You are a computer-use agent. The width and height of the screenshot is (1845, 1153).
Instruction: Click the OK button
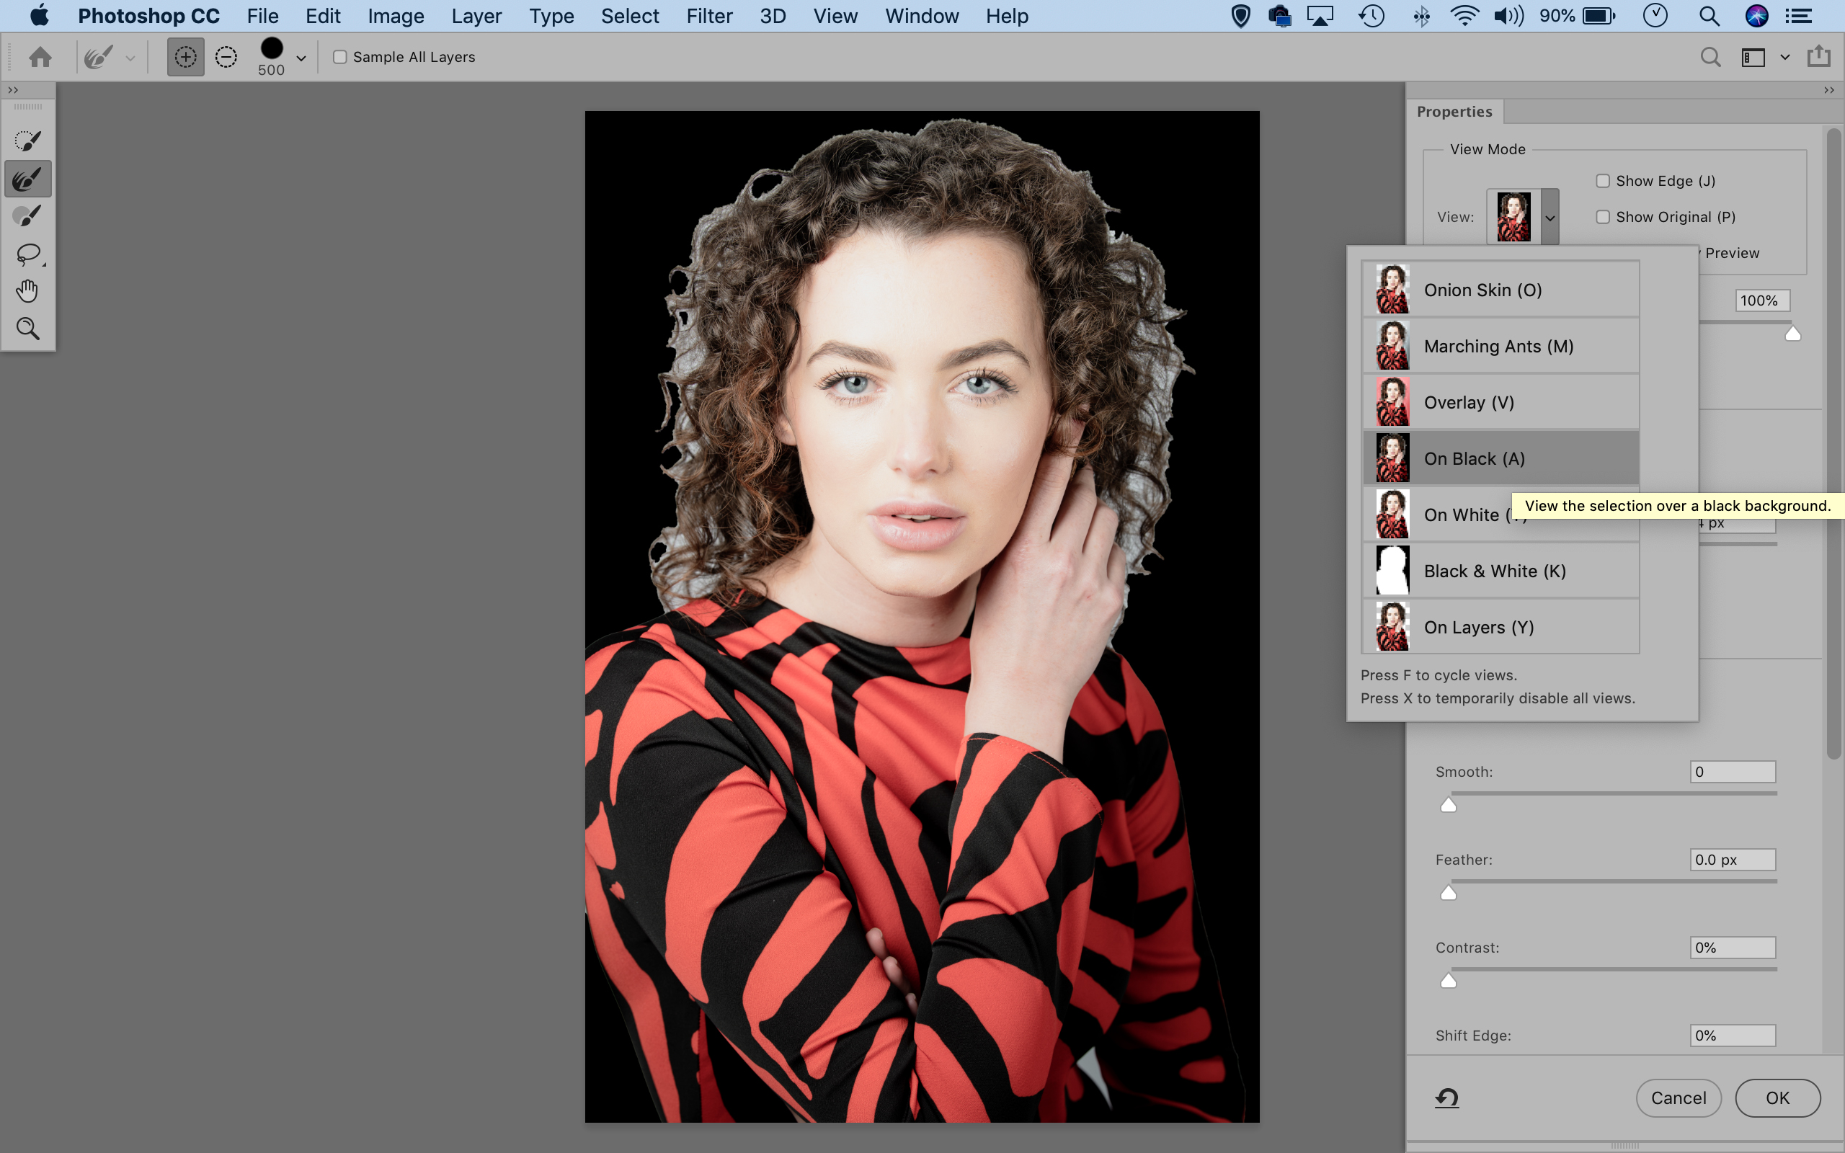click(1777, 1098)
